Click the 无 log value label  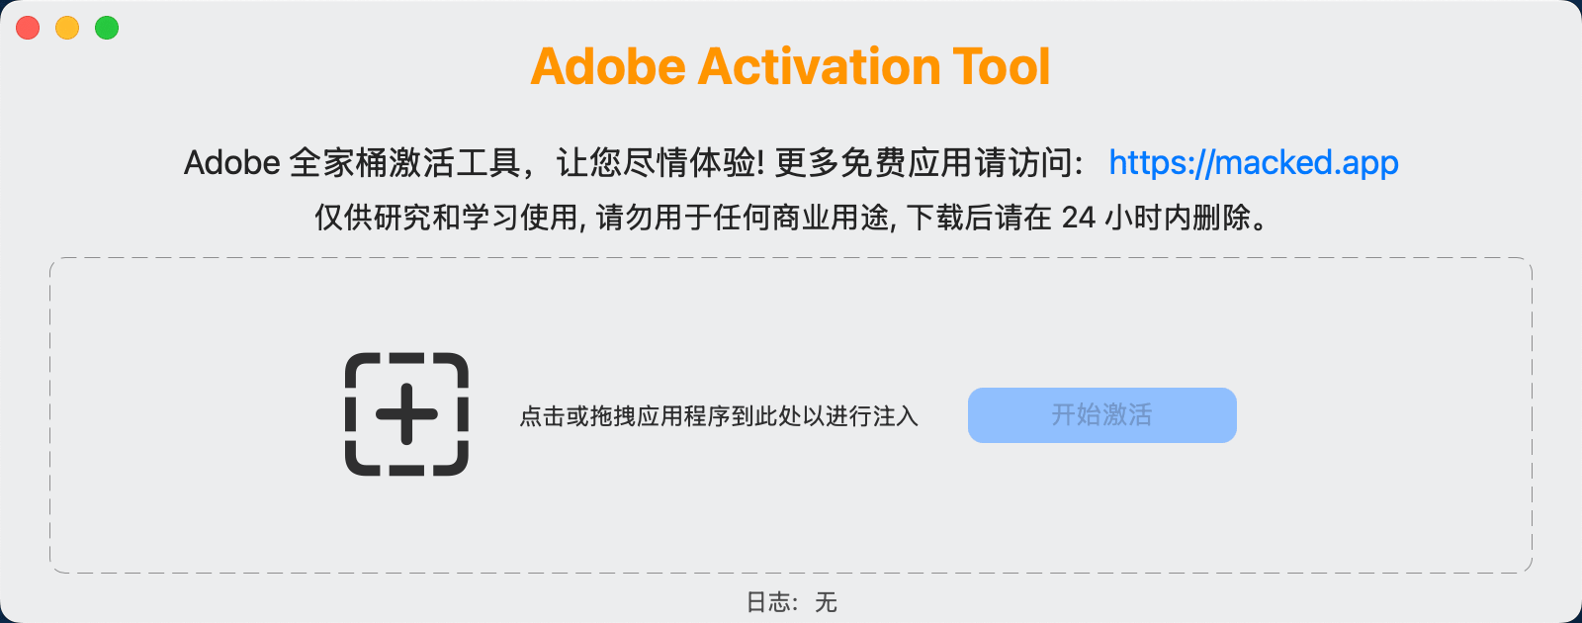pyautogui.click(x=826, y=601)
